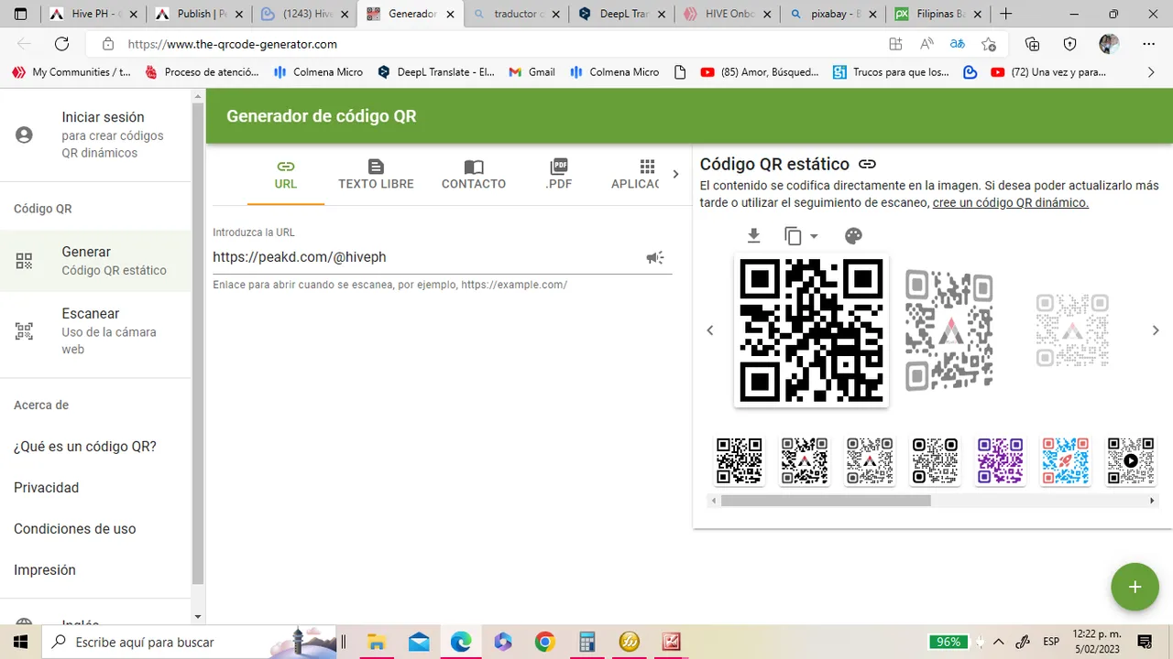Reload the page in the browser

point(61,44)
